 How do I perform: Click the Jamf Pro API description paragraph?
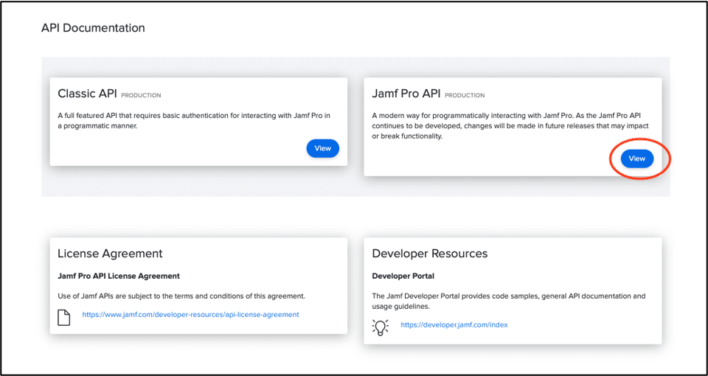[x=512, y=125]
